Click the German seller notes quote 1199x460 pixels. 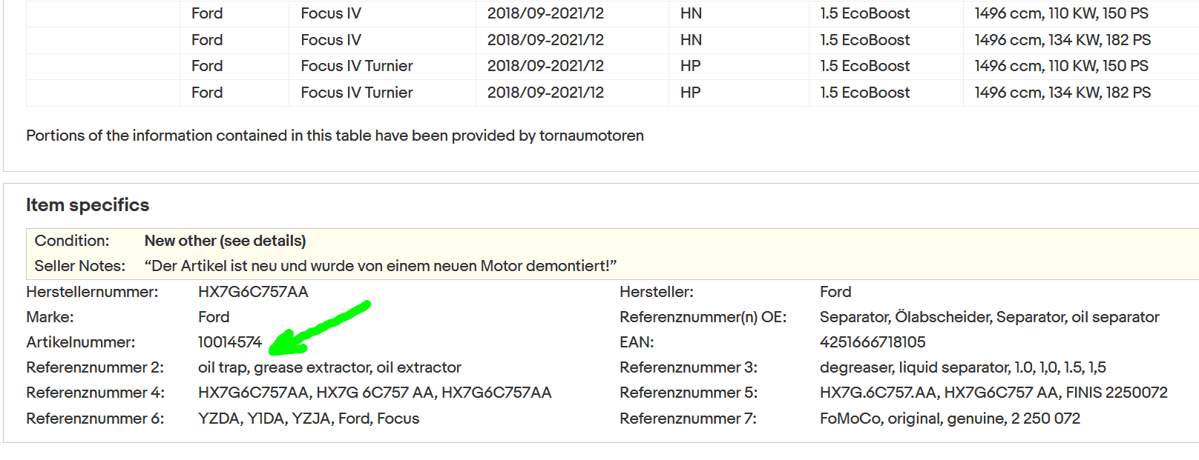tap(380, 266)
